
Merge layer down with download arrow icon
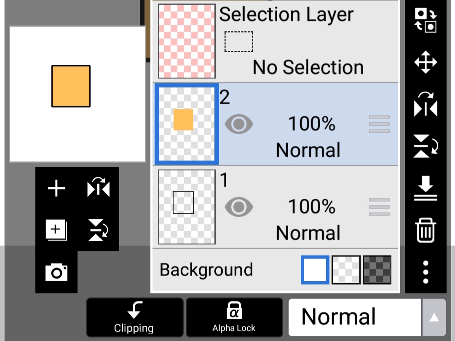[426, 188]
